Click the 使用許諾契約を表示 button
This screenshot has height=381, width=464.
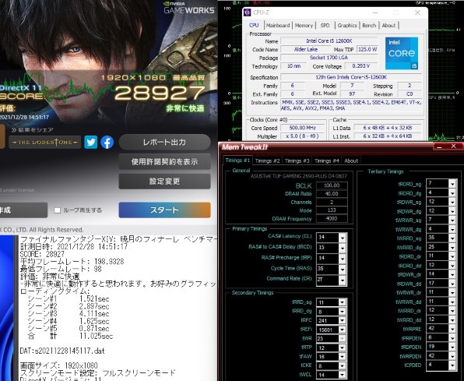(164, 162)
